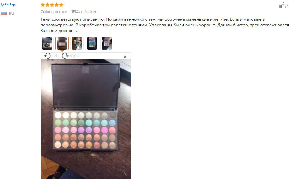The width and height of the screenshot is (289, 183).
Task: Rotate the photo right using the clockwise arrow
Action: [x=65, y=56]
